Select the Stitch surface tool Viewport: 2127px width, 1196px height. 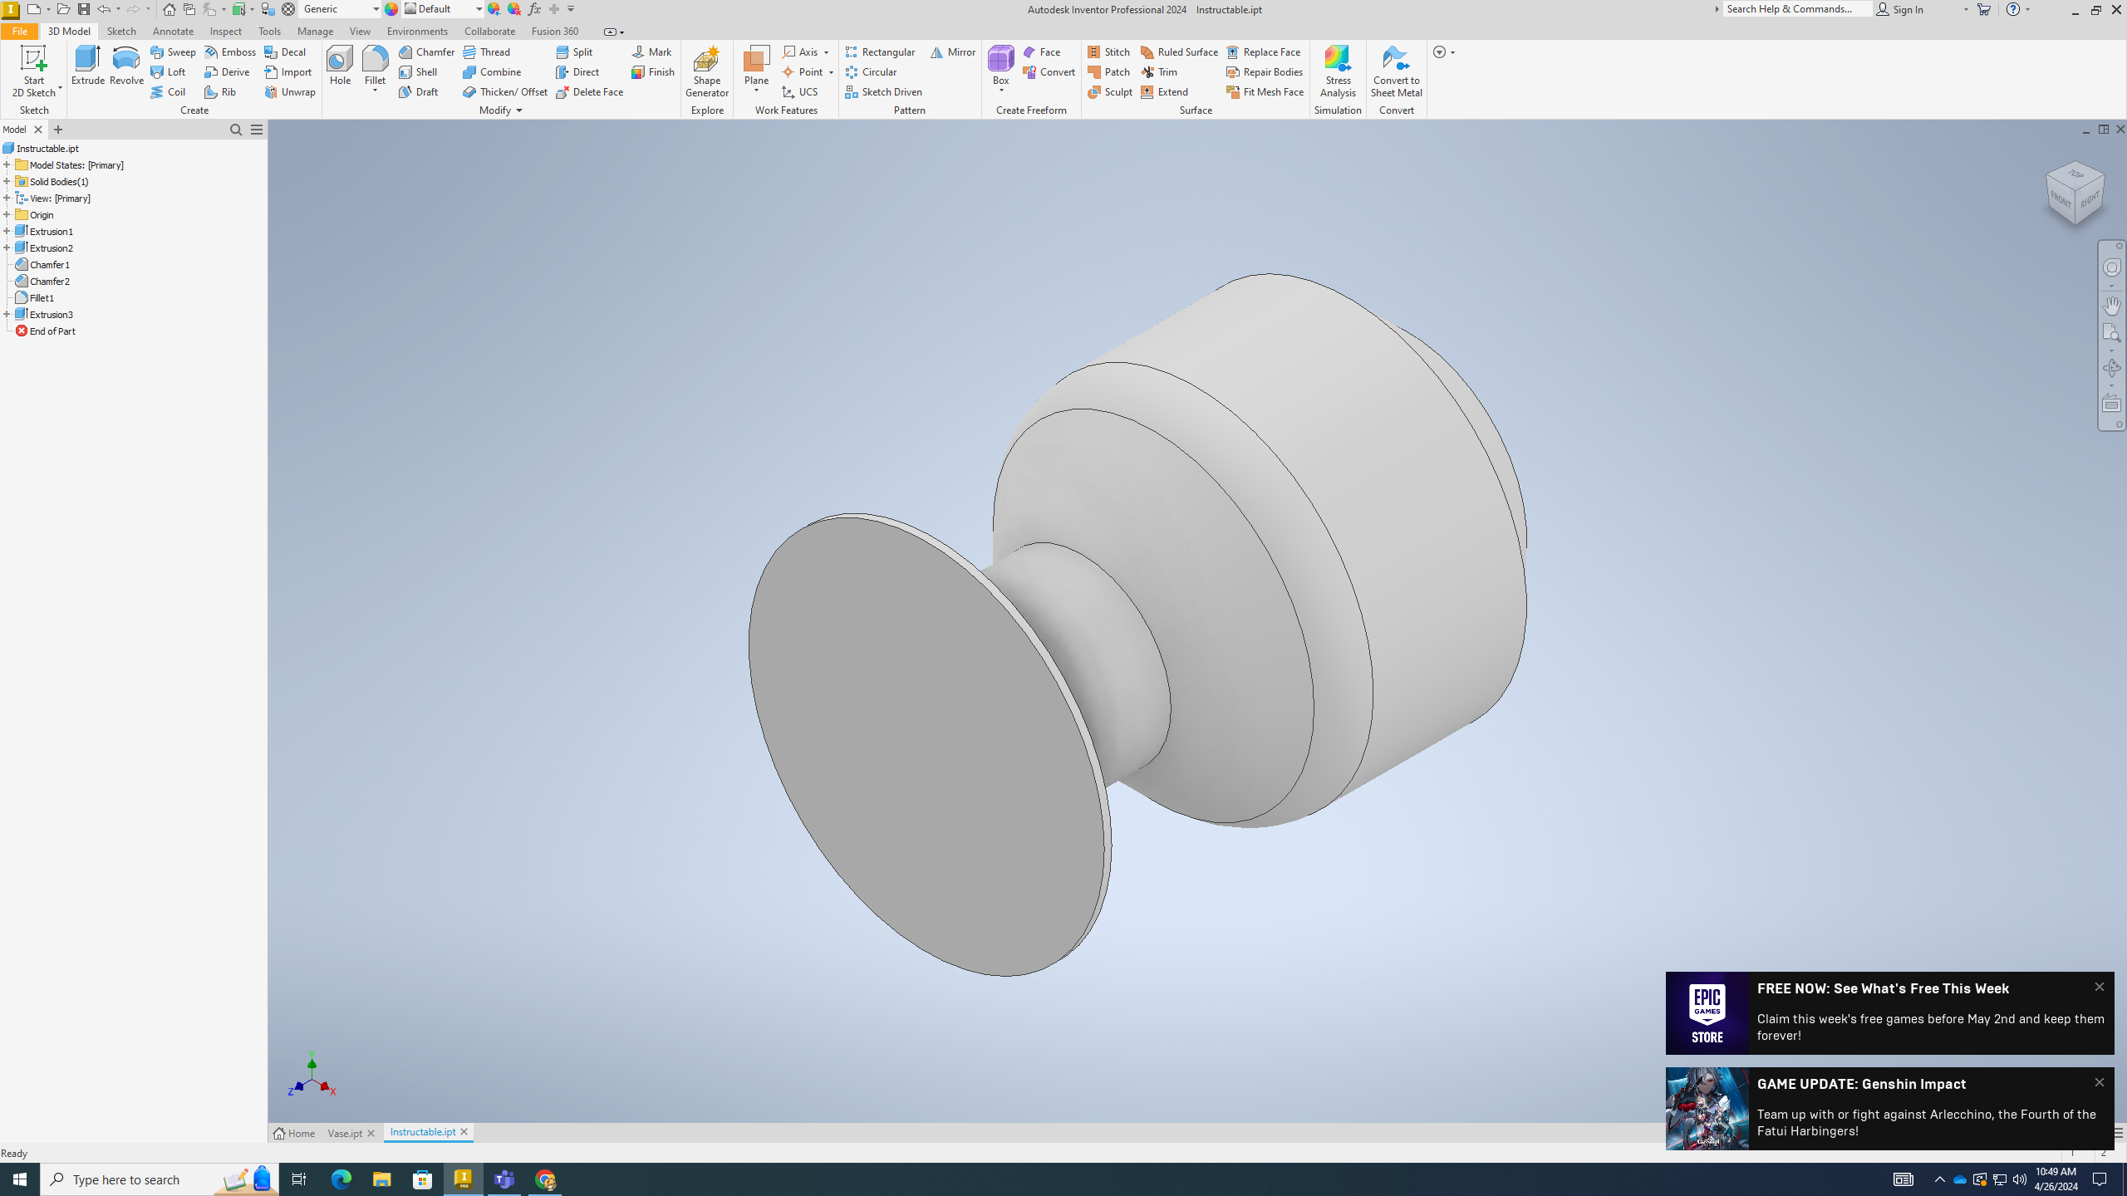point(1108,51)
